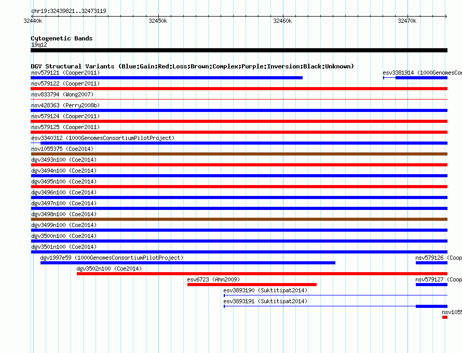The image size is (462, 353).
Task: Select the nsv428363 blue gain bar
Action: 239,110
